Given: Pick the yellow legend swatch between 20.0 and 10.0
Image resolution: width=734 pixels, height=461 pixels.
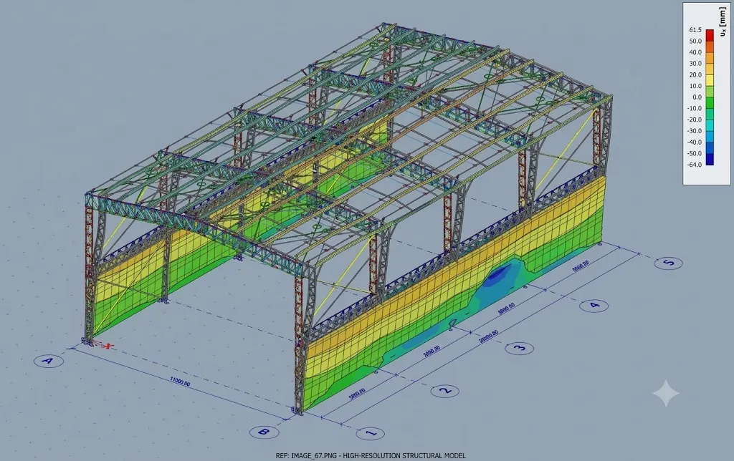Looking at the screenshot, I should coord(710,80).
